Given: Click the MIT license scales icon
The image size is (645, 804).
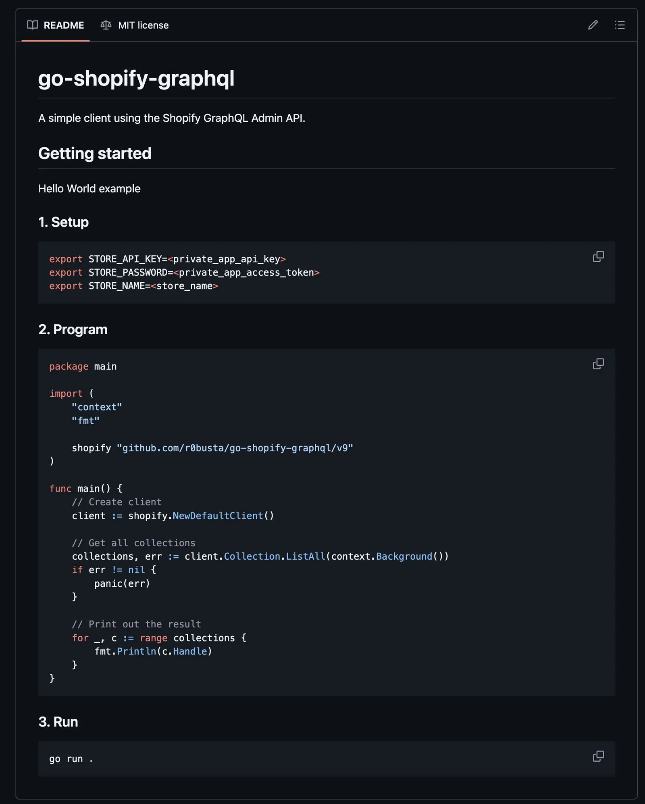Looking at the screenshot, I should [106, 25].
